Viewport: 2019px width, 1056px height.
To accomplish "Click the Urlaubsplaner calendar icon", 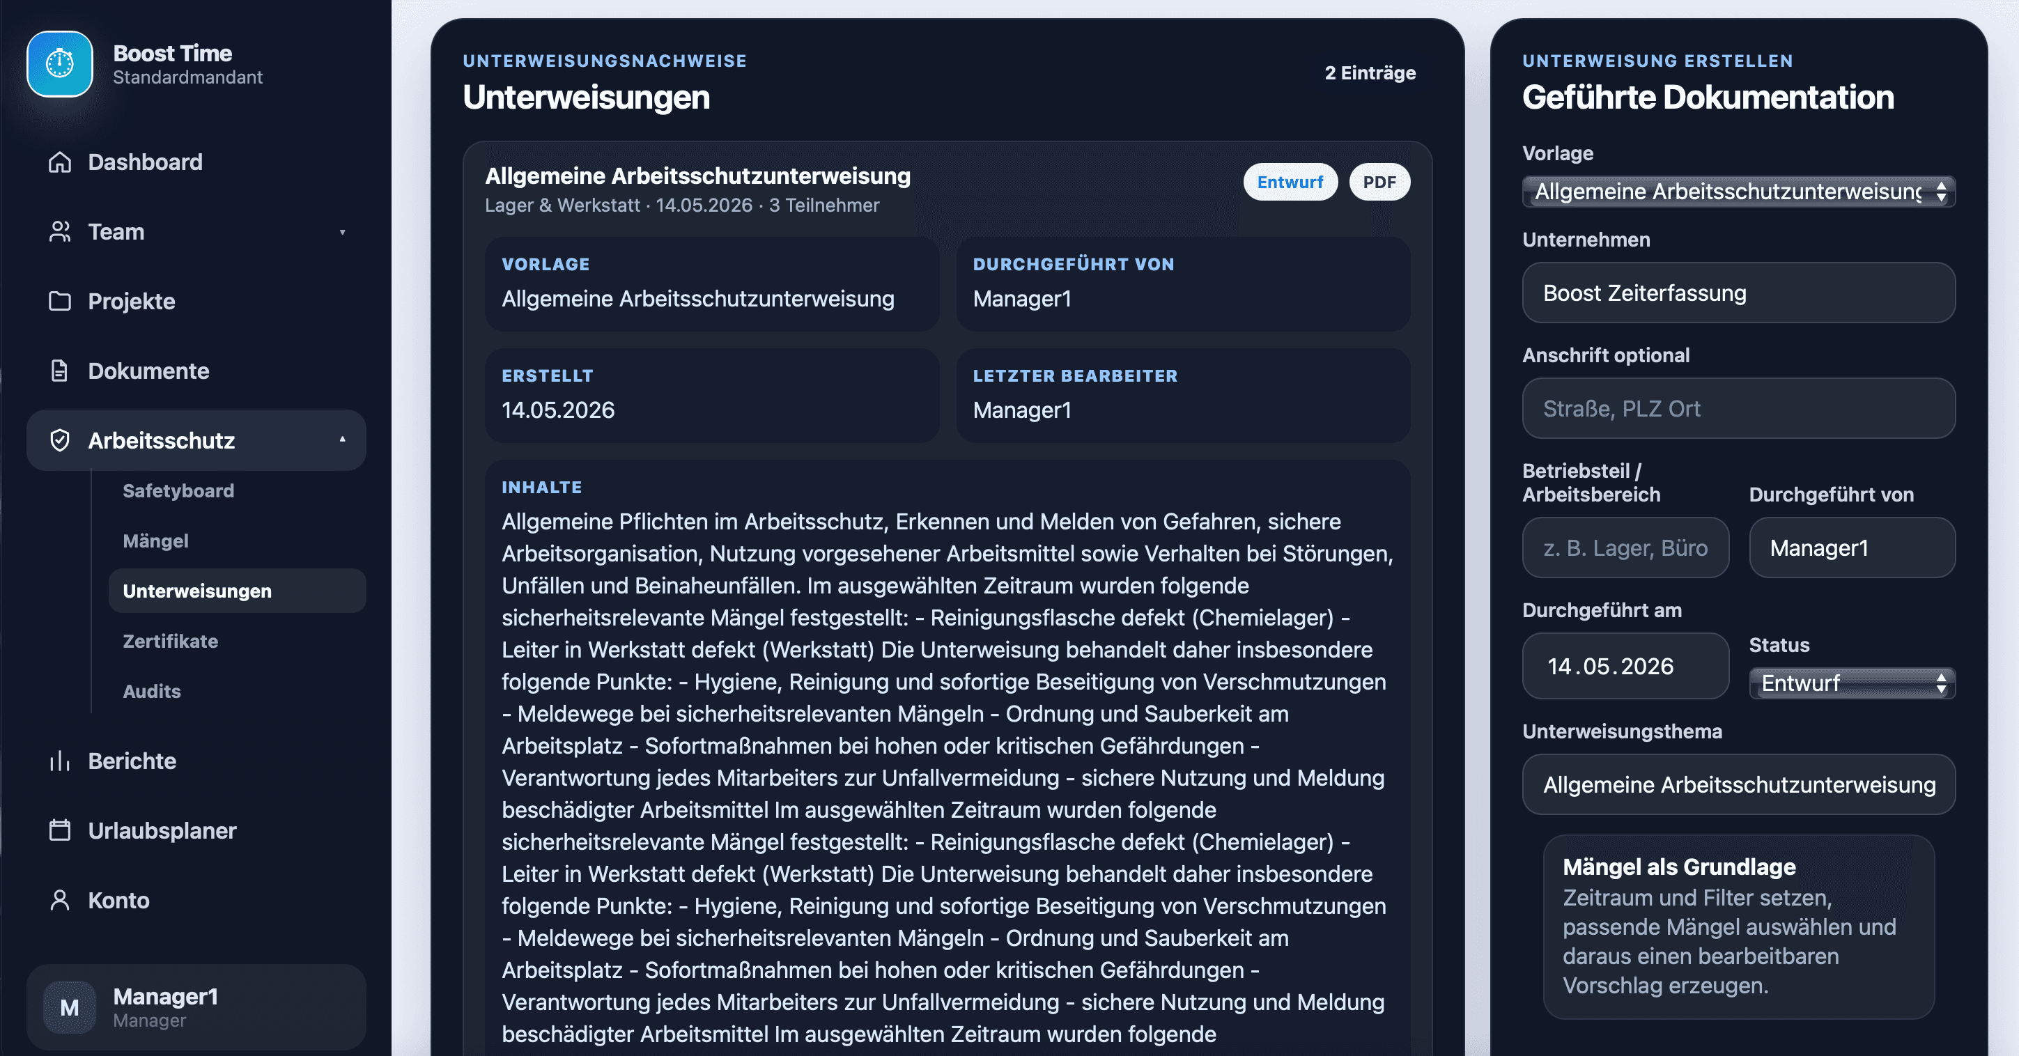I will pos(60,830).
